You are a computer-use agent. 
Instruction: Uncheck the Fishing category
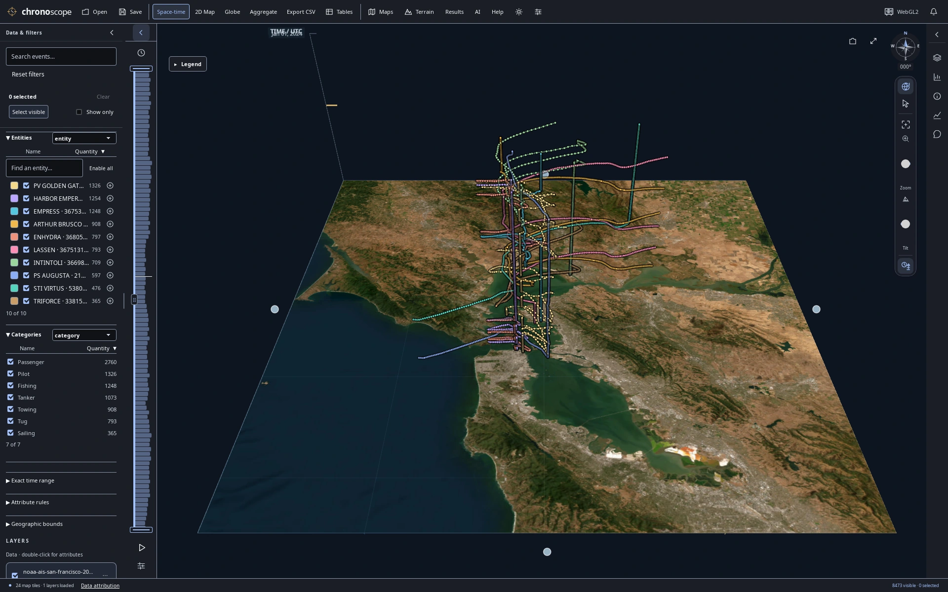tap(10, 385)
